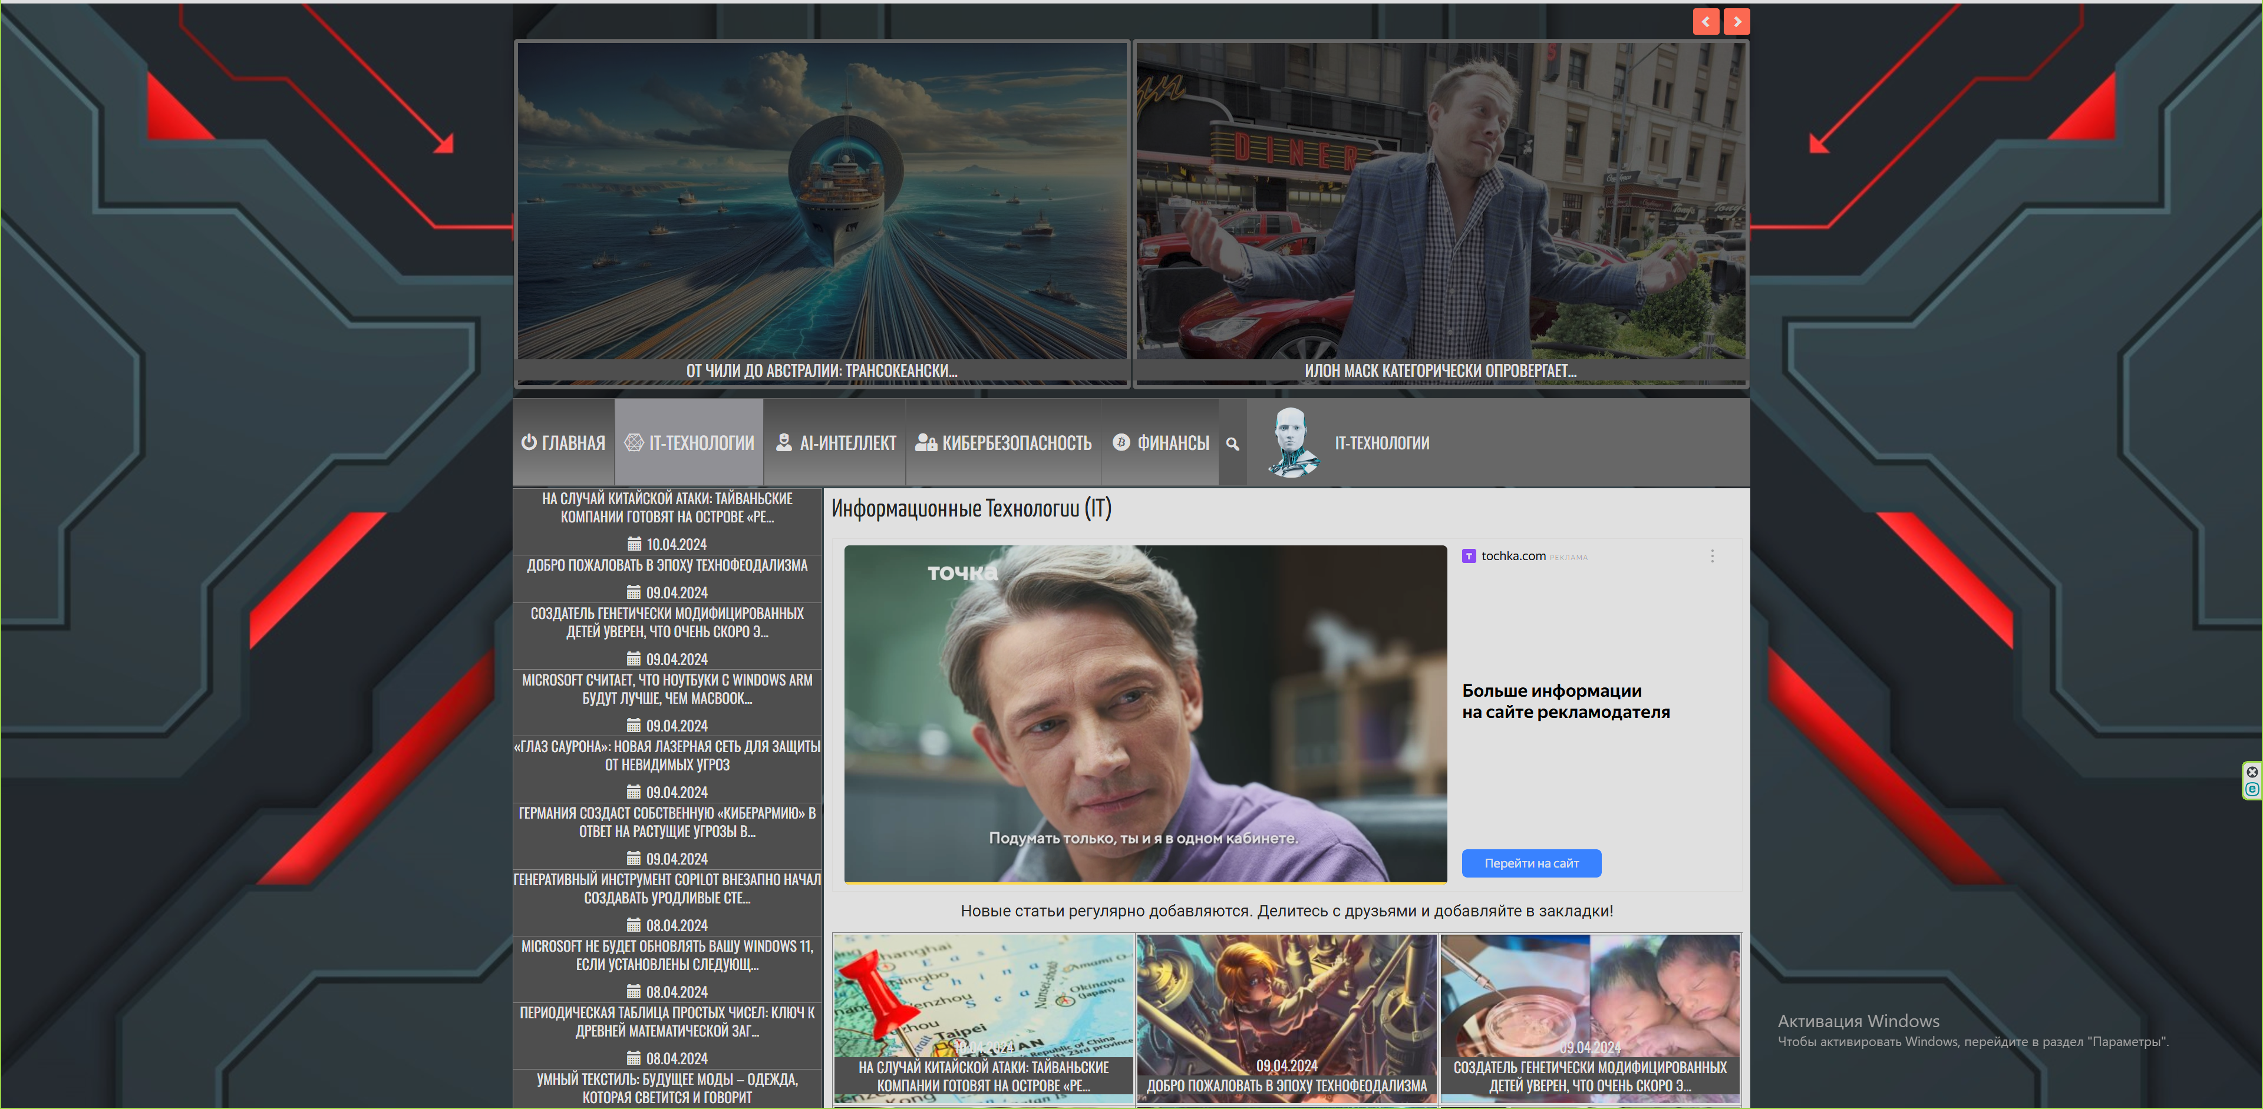The width and height of the screenshot is (2263, 1109).
Task: Close the floating side widget
Action: click(2252, 772)
